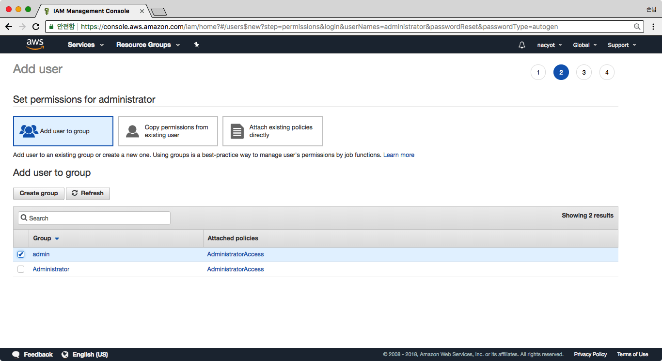Click the zoom magnifier icon in address bar
This screenshot has width=662, height=361.
coord(637,27)
